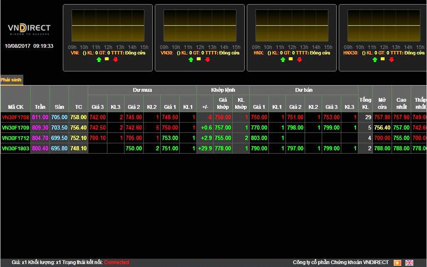Switch language to English UK flag icon

[x=409, y=263]
